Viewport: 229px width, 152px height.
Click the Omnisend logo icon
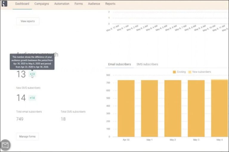tap(4, 4)
